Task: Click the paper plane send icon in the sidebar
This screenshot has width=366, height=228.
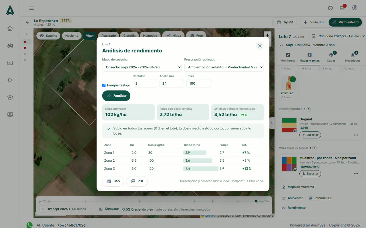Action: point(10,80)
